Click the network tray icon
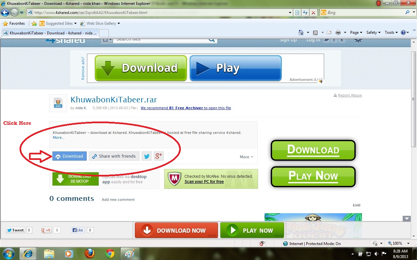This screenshot has width=417, height=260. [x=368, y=254]
